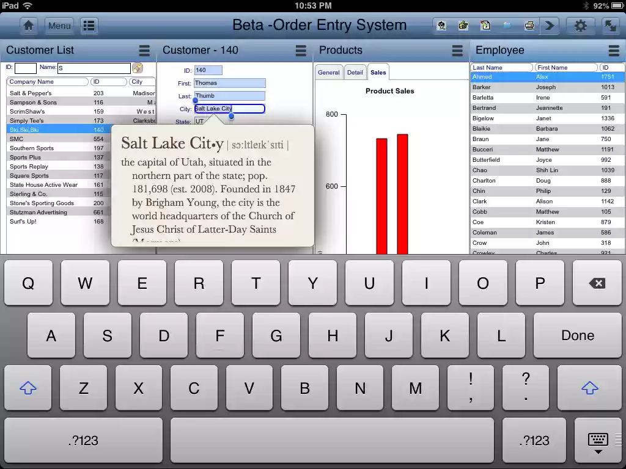The height and width of the screenshot is (469, 626).
Task: Tap the Menu button in the top bar
Action: 59,26
